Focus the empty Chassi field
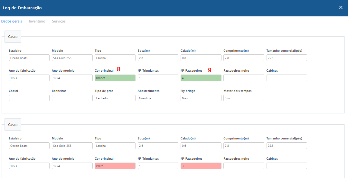348x178 pixels. click(29, 98)
